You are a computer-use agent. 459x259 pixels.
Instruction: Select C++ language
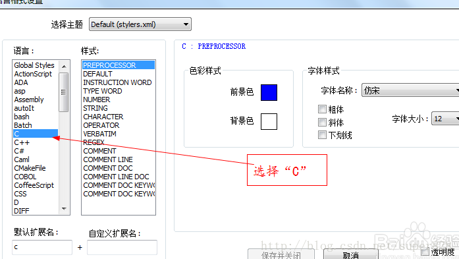coord(22,142)
